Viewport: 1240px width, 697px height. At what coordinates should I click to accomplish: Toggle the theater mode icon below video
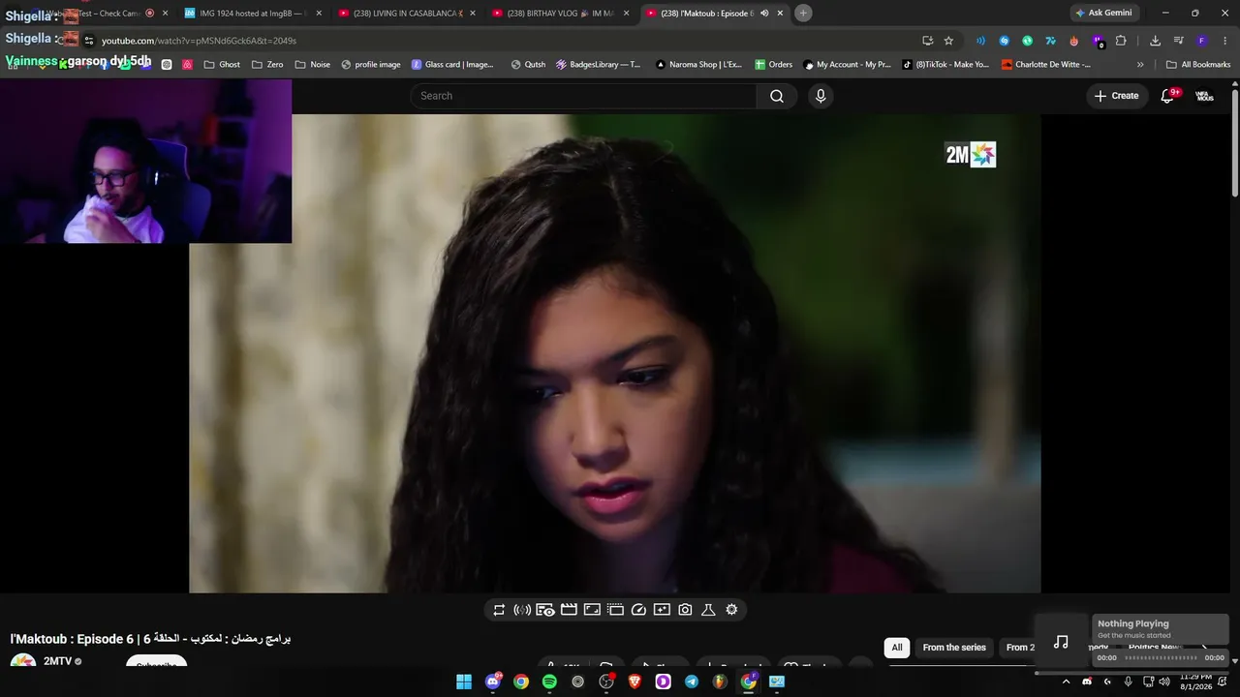tap(592, 610)
